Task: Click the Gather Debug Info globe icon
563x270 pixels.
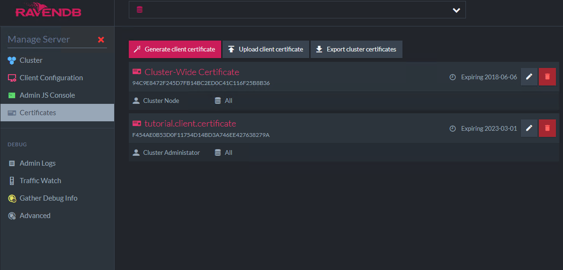Action: (12, 198)
